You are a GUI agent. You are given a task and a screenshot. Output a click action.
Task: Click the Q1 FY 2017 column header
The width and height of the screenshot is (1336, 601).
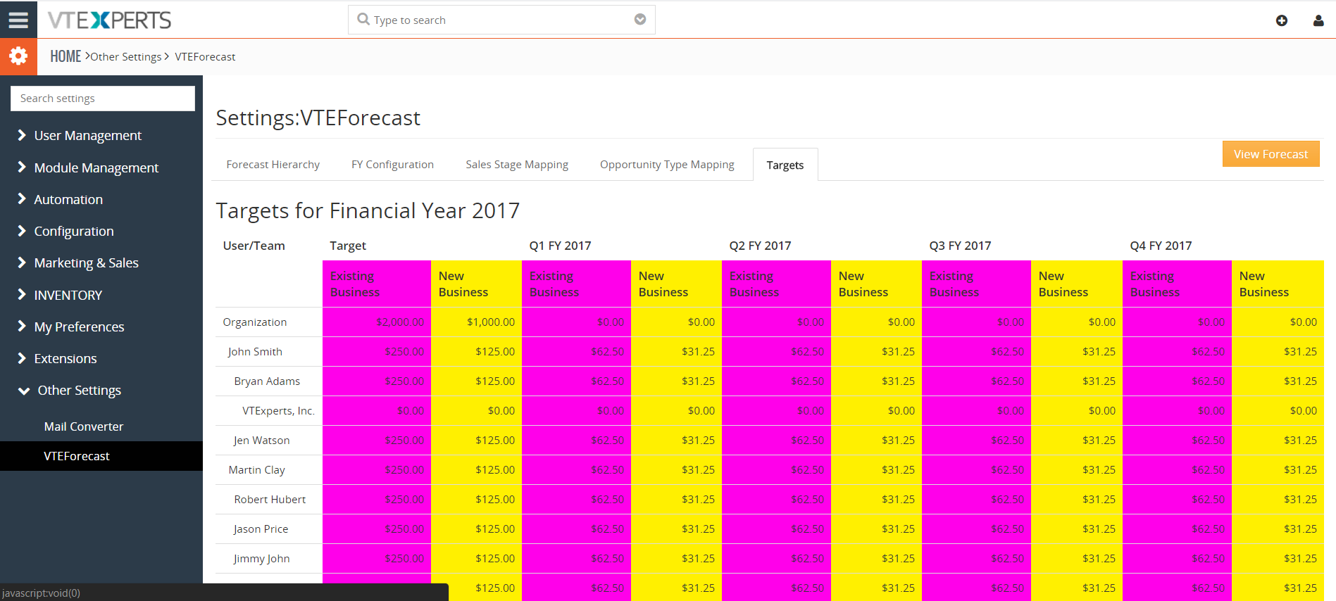(560, 246)
